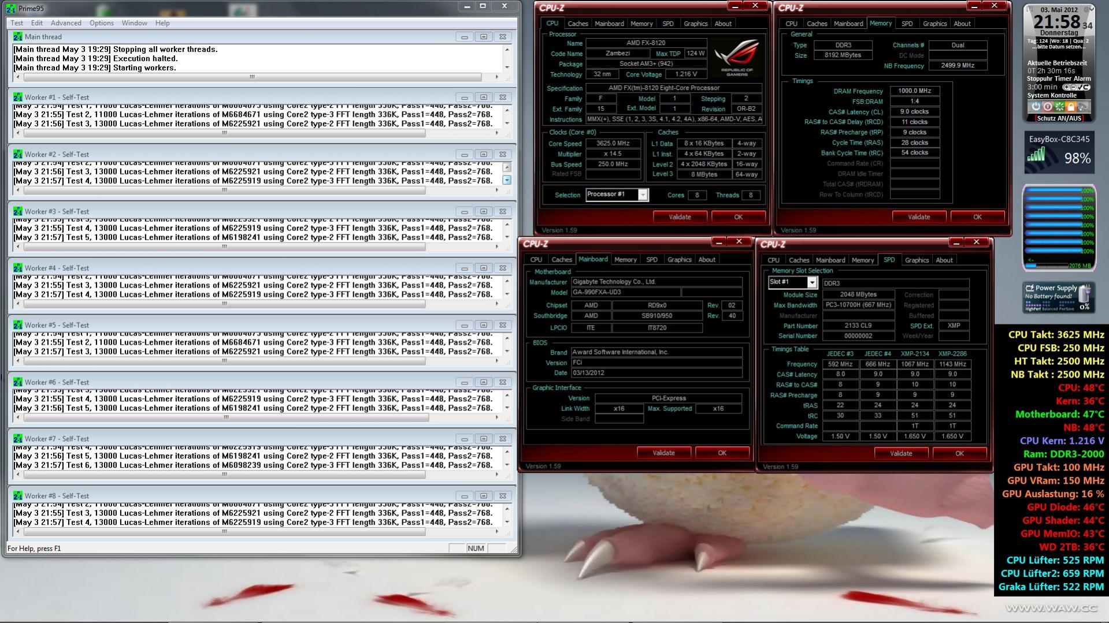Screen dimensions: 1109x623
Task: Click the Worker #1 window icon
Action: (18, 97)
